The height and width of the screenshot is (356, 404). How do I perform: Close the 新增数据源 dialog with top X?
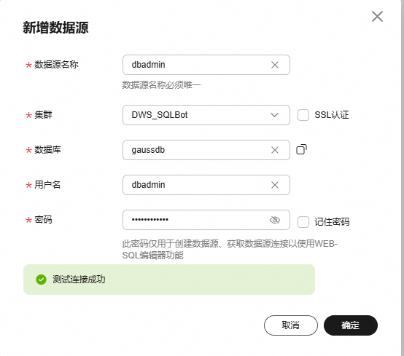(x=377, y=17)
